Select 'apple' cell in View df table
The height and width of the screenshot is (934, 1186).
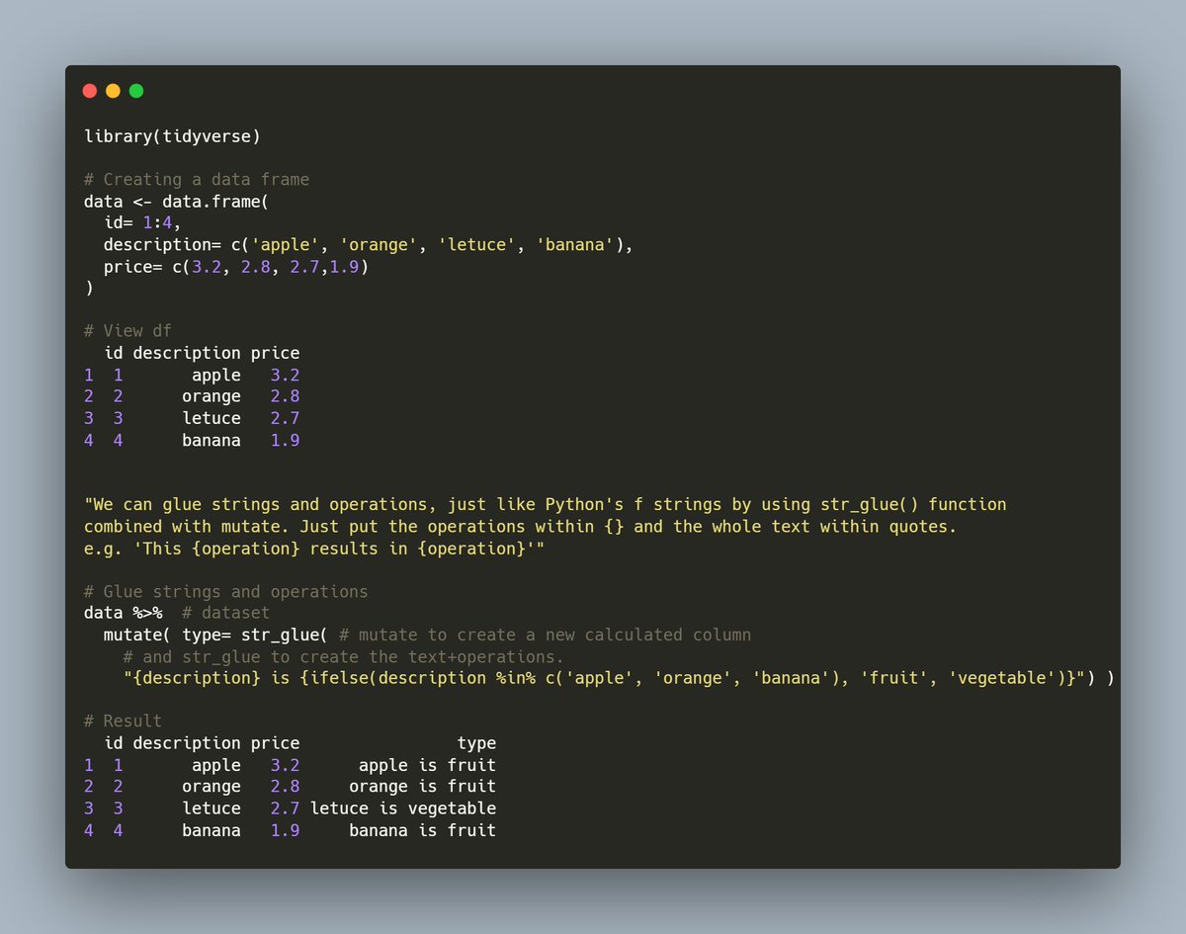point(216,375)
